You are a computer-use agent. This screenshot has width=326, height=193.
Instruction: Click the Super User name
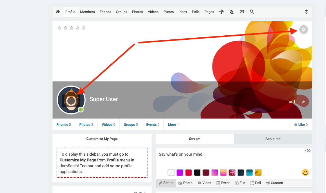tap(104, 99)
